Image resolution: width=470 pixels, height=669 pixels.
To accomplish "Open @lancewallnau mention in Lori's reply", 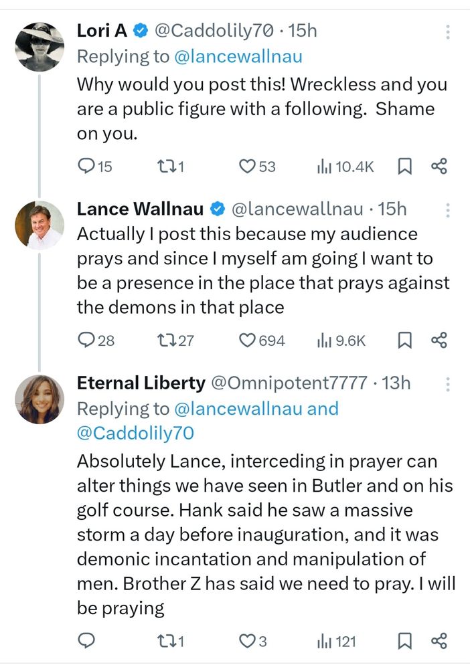I will (239, 57).
